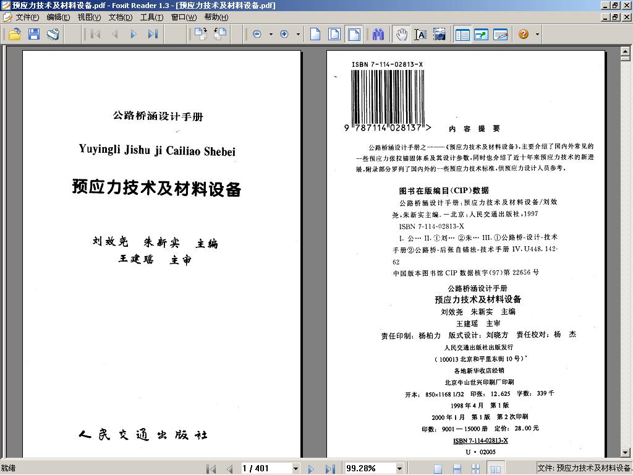Go to last page in status bar
The image size is (633, 475).
[330, 469]
